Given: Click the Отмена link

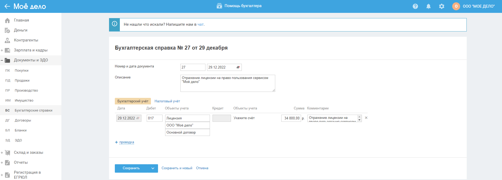Looking at the screenshot, I should [x=202, y=168].
